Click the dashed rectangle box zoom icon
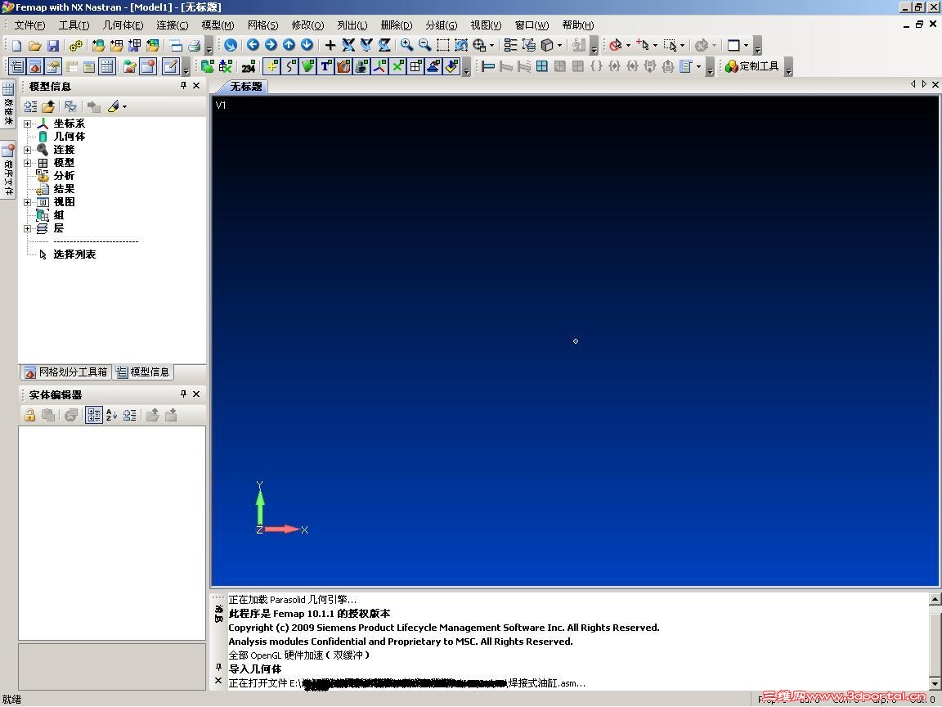Screen dimensions: 942x707 point(442,45)
